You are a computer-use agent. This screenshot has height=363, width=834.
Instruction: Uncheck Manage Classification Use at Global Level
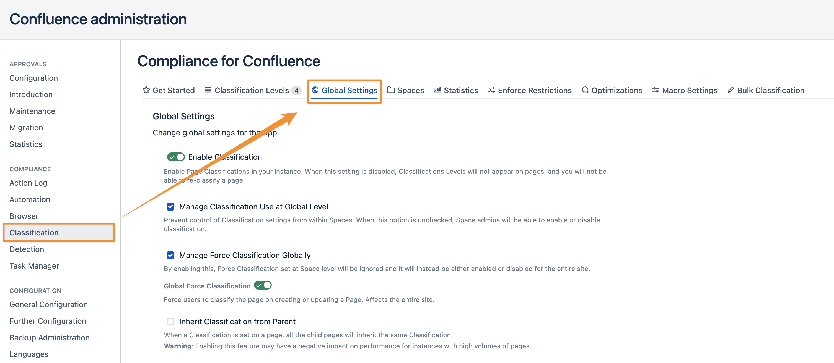pos(170,207)
